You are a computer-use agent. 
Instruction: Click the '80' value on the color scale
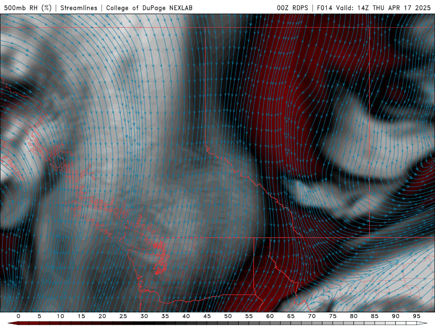[354, 316]
